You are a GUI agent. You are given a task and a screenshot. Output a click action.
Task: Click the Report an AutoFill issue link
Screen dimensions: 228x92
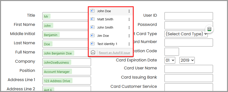(x=114, y=53)
